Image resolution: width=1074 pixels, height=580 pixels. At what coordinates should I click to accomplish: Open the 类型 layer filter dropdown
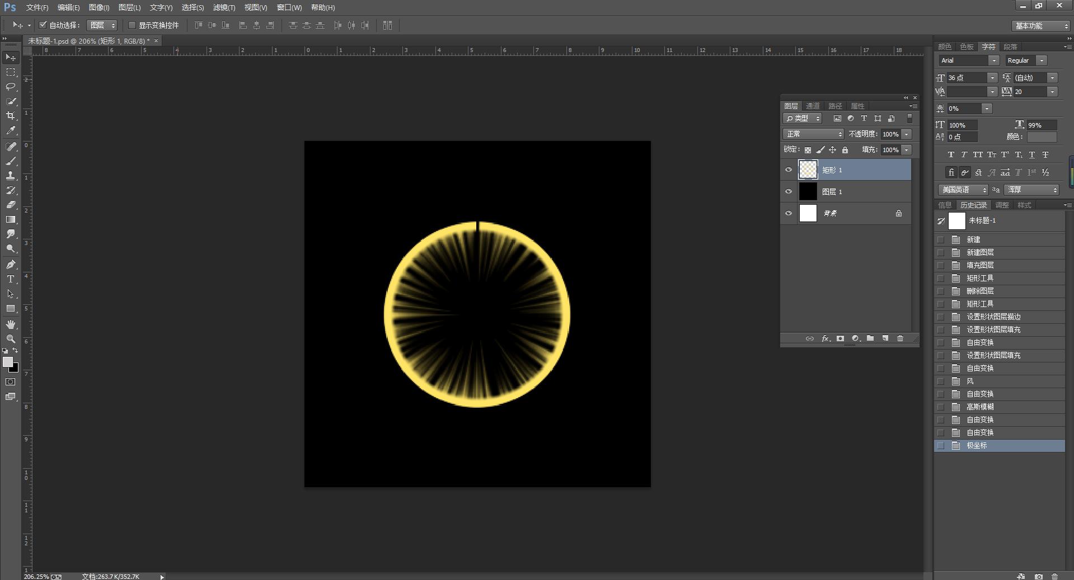tap(802, 119)
